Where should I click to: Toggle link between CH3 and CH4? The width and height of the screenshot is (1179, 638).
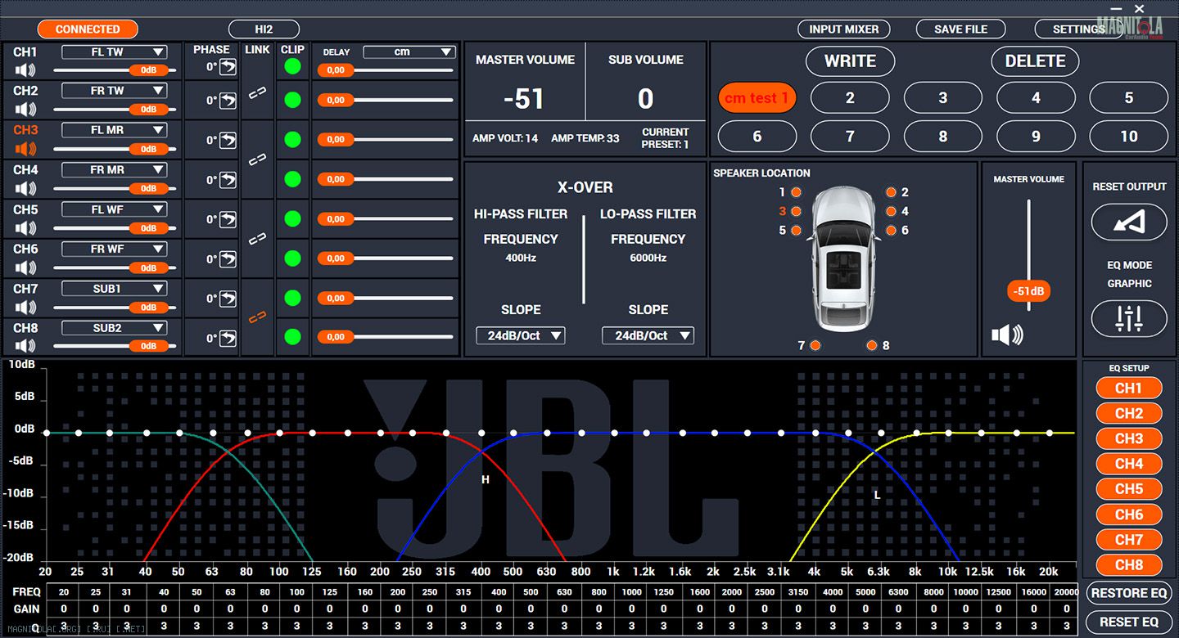tap(257, 159)
